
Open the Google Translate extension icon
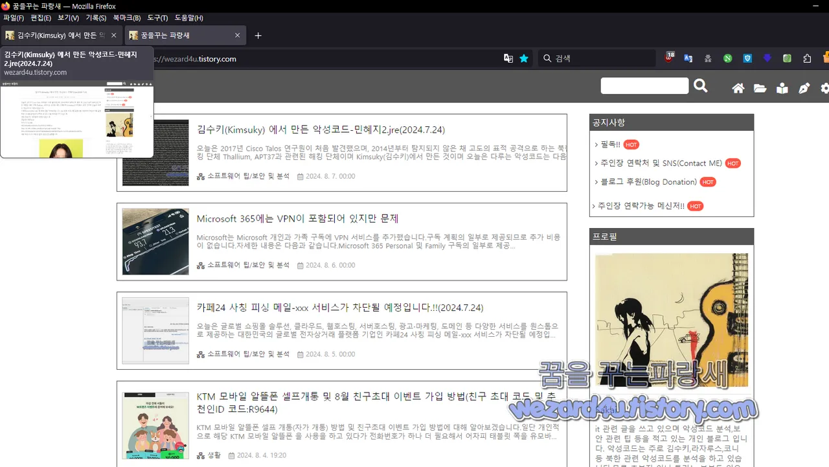tap(688, 58)
